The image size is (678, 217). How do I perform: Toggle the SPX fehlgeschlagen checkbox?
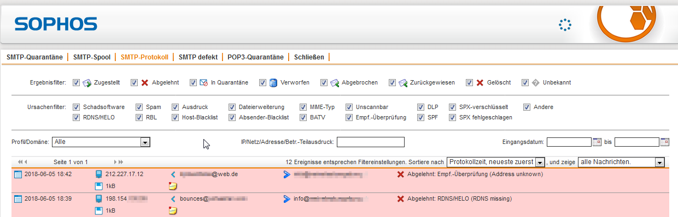click(x=453, y=117)
